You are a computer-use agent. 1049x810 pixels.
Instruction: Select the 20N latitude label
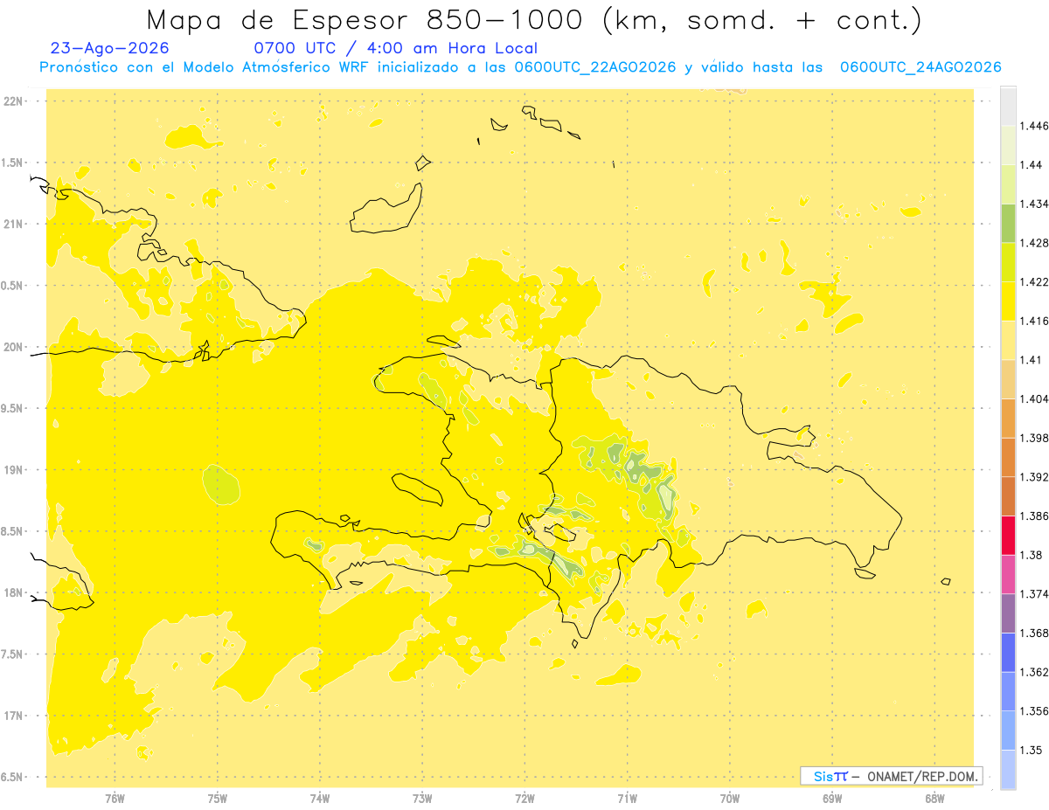click(x=13, y=347)
